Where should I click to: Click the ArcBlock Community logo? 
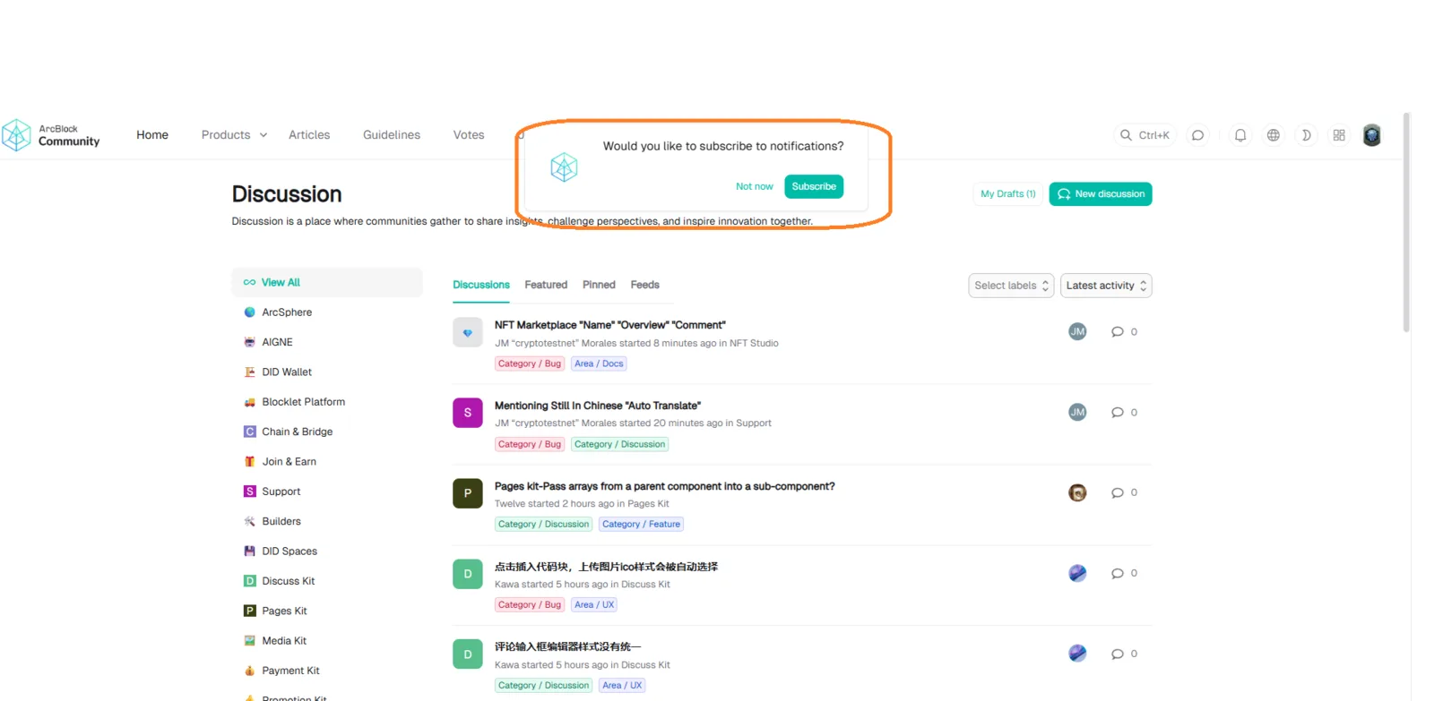click(x=51, y=135)
